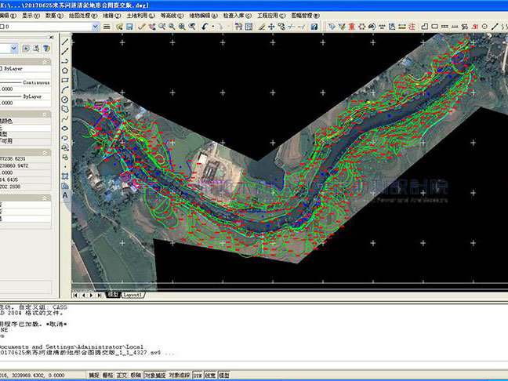Select the Hatch tool in draw toolbar
508x381 pixels.
(65, 176)
